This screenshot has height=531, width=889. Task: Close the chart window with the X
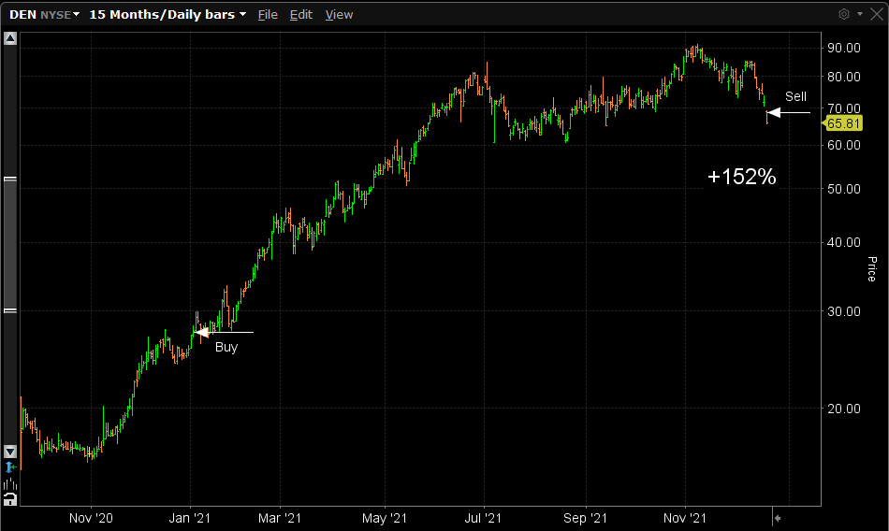pyautogui.click(x=877, y=14)
